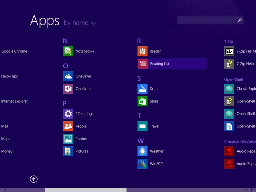Launch the first Audio Repeater icon

229,151
